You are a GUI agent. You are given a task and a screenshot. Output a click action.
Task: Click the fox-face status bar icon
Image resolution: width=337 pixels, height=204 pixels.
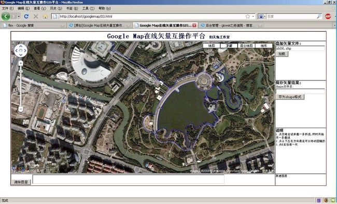coord(326,200)
